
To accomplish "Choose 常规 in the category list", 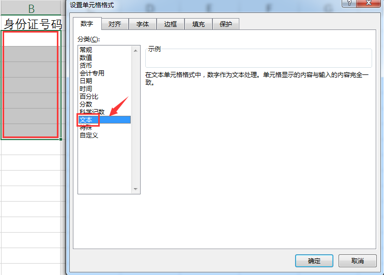I will [86, 50].
